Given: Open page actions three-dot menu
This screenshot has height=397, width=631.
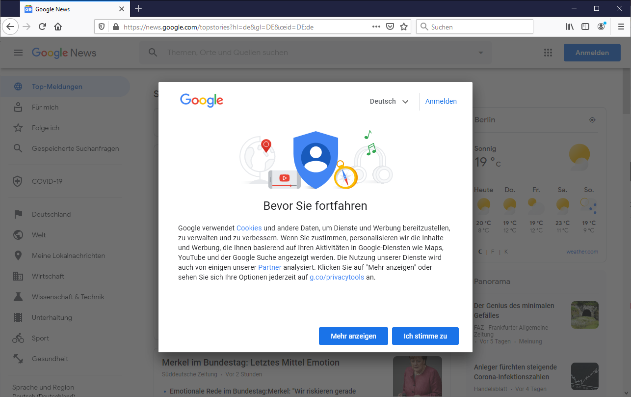Looking at the screenshot, I should coord(376,27).
